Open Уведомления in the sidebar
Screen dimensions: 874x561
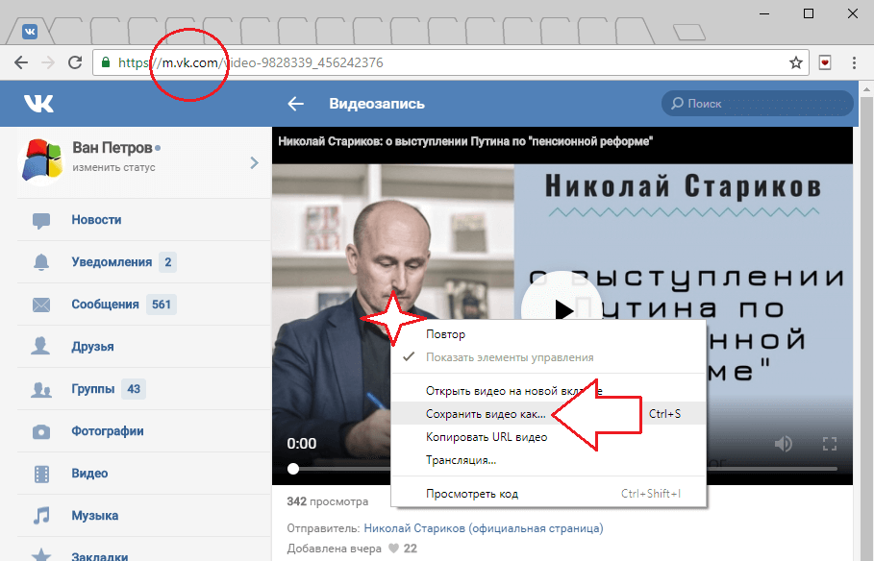144,262
